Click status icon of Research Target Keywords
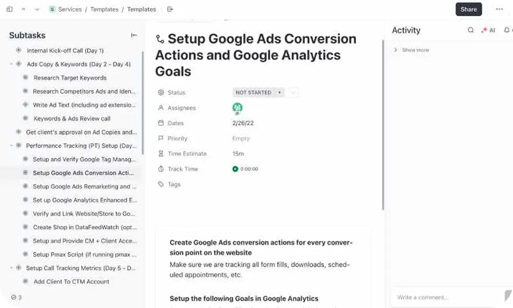The height and width of the screenshot is (308, 513). click(25, 78)
